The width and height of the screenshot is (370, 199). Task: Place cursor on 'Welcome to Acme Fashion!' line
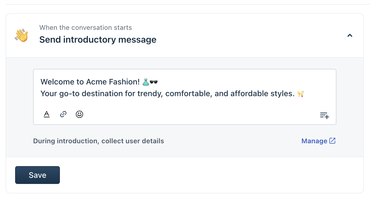tap(90, 82)
